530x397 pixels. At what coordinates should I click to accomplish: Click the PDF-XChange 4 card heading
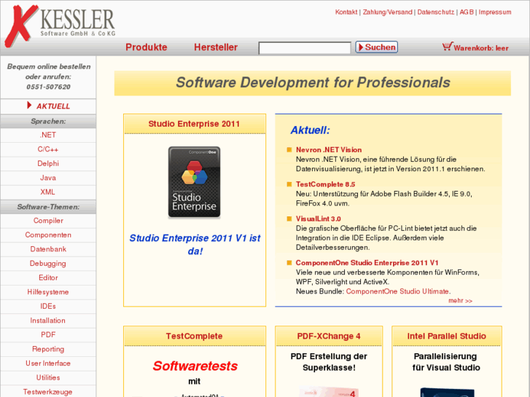(x=329, y=337)
